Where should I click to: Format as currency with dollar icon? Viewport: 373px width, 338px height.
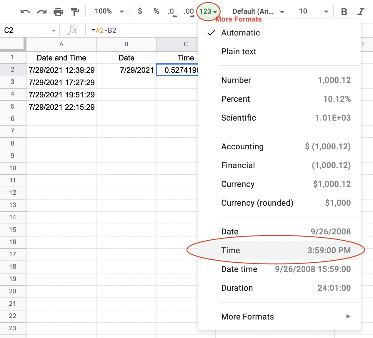pyautogui.click(x=140, y=11)
